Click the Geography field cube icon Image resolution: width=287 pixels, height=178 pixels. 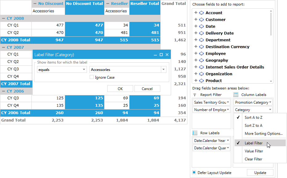point(202,60)
